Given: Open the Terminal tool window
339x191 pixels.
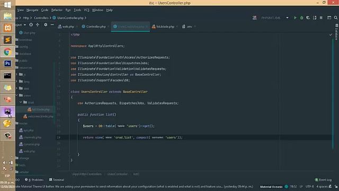Looking at the screenshot, I should 57,180.
